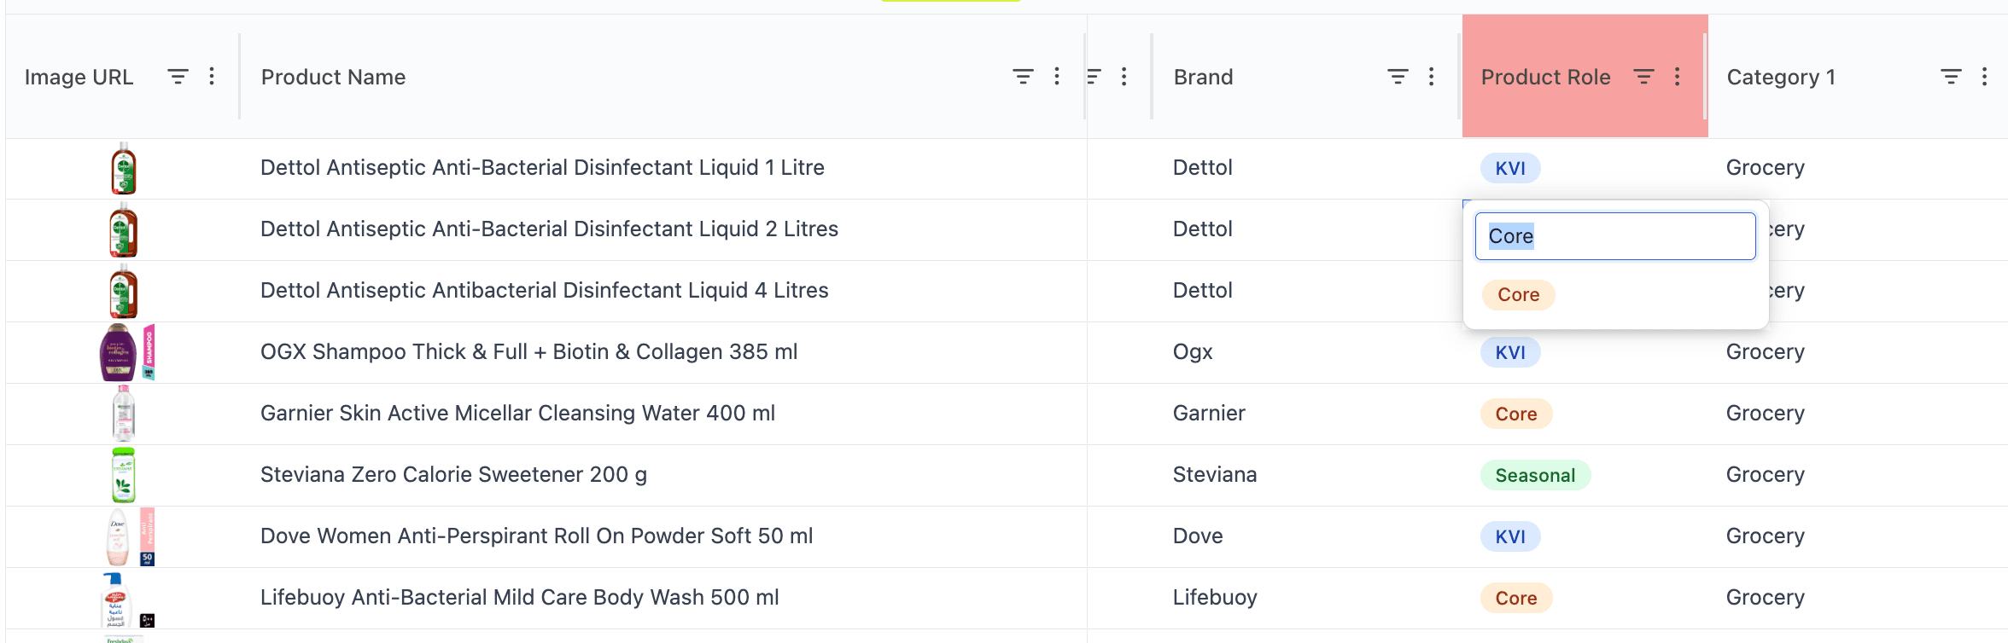The image size is (2008, 643).
Task: Click the Product Role search input with Core
Action: coord(1615,236)
